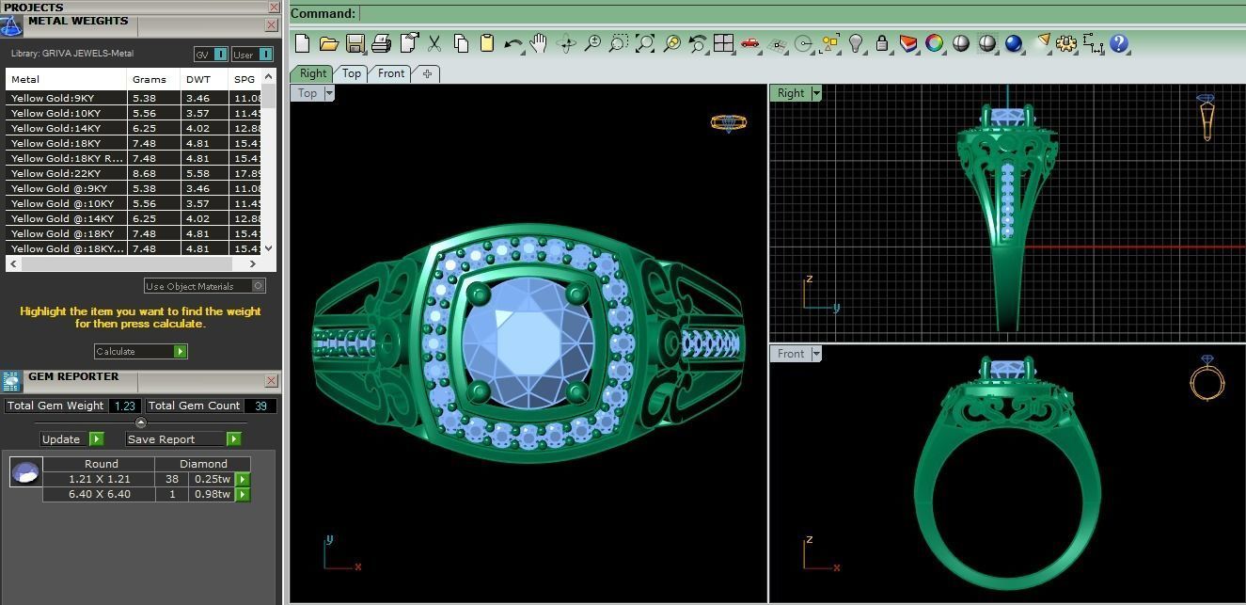The image size is (1246, 605).
Task: Open the layers panel icon
Action: click(908, 43)
